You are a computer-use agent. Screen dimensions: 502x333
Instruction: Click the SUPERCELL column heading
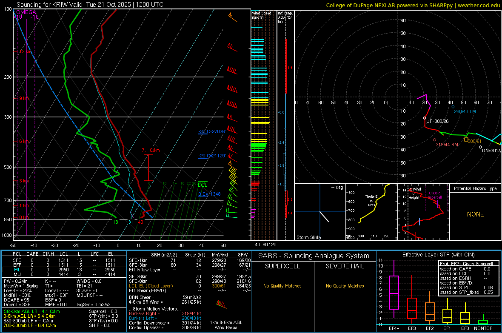pyautogui.click(x=282, y=266)
